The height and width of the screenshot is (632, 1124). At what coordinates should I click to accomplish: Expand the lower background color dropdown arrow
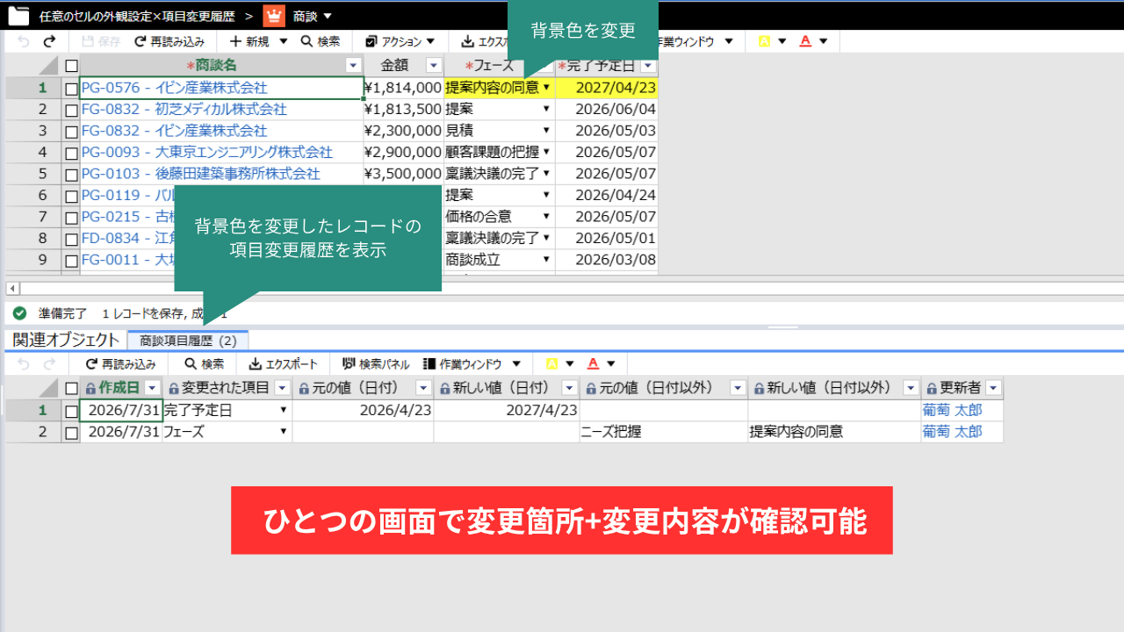569,363
